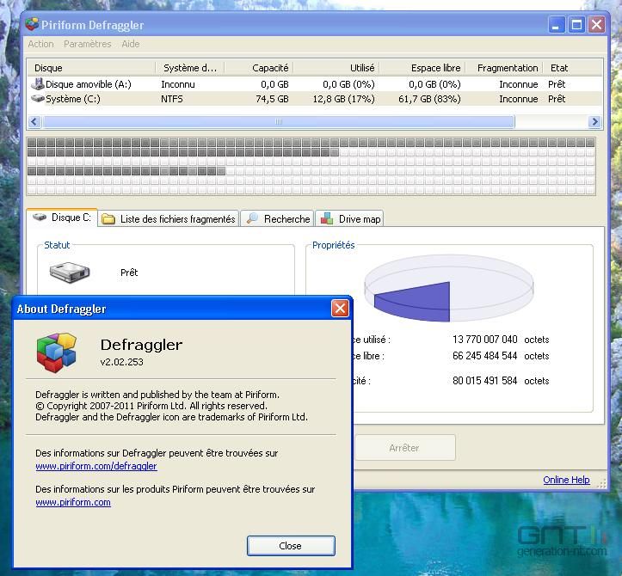Viewport: 622px width, 576px height.
Task: Click the horizontal scrollbar thumb in drive list
Action: pos(279,122)
